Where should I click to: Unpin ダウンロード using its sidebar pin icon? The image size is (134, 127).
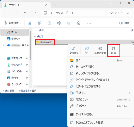click(27, 65)
